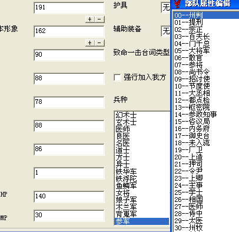Click minus stepper below the 191 field
239x232 pixels.
point(99,19)
